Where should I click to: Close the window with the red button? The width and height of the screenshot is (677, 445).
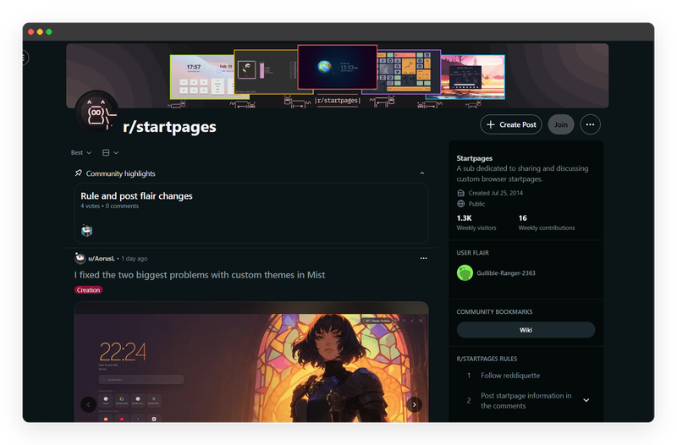point(30,32)
